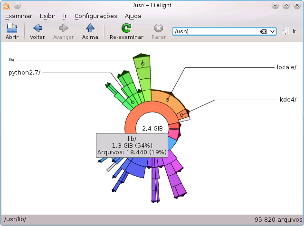Viewport: 304px width, 226px height.
Task: Clear the location field text
Action: 263,31
